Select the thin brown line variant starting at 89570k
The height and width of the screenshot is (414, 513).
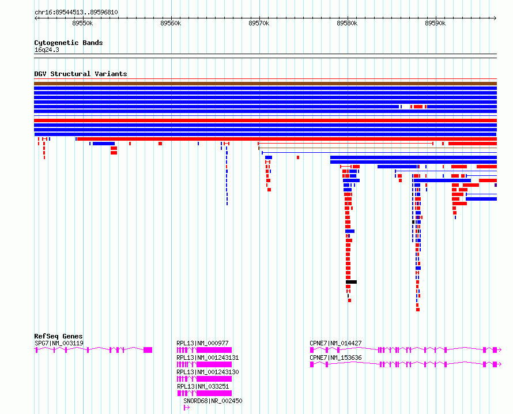coord(378,148)
